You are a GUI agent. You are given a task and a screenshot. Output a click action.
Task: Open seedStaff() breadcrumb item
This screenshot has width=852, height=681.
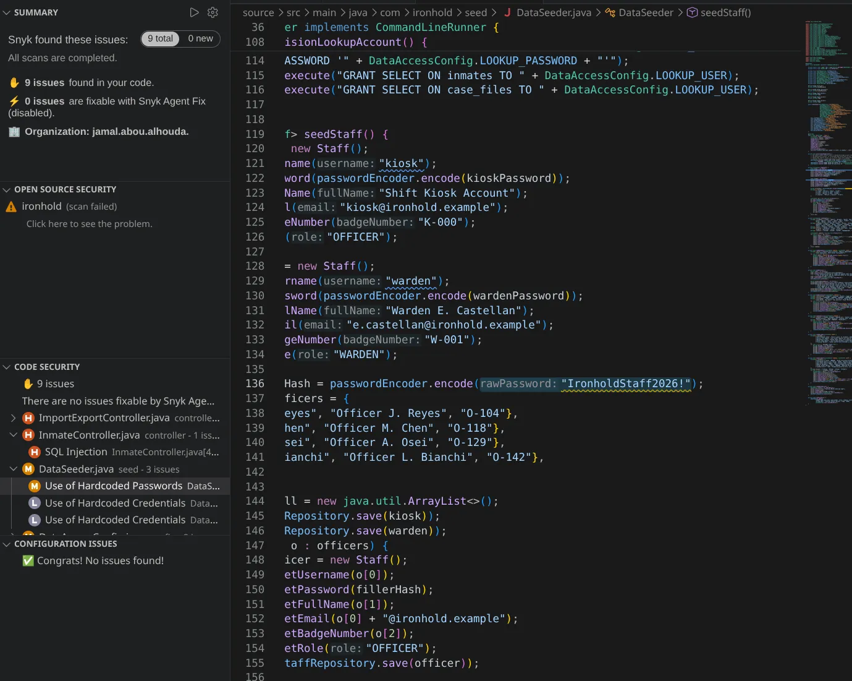point(725,12)
